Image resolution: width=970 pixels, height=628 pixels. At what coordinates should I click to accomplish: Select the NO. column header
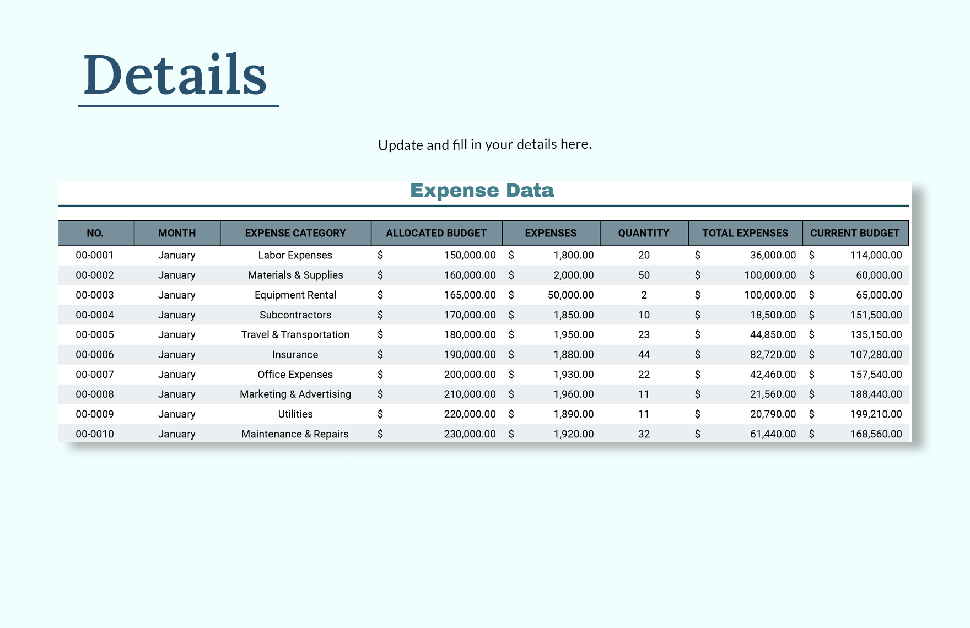pyautogui.click(x=95, y=232)
